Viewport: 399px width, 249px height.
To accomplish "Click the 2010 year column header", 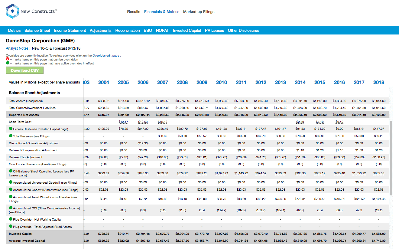I will pyautogui.click(x=222, y=82).
